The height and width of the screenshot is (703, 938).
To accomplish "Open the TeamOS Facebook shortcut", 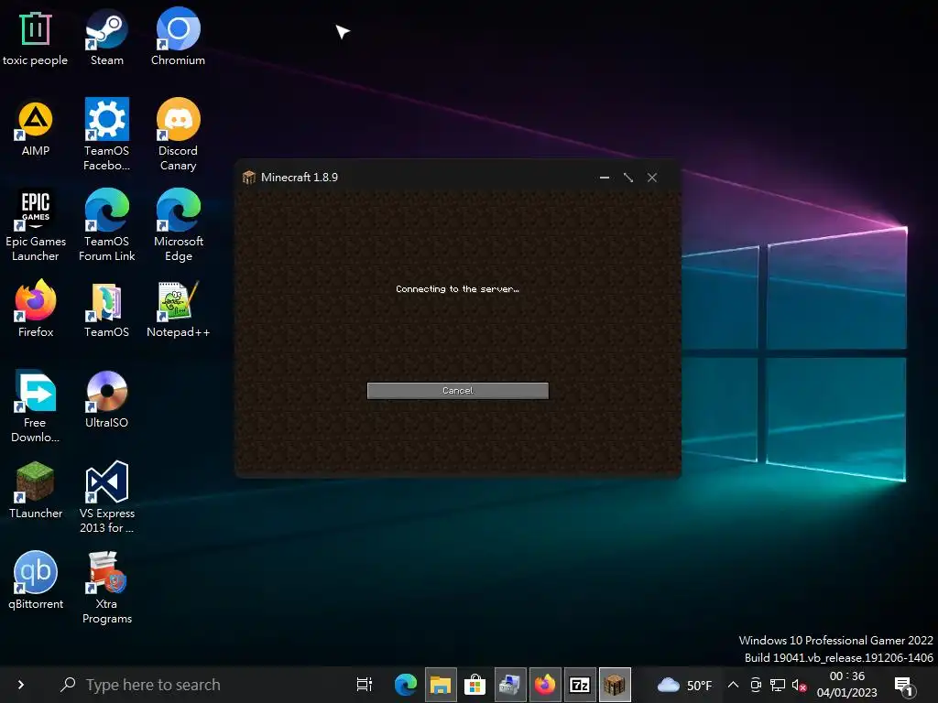I will (x=106, y=135).
